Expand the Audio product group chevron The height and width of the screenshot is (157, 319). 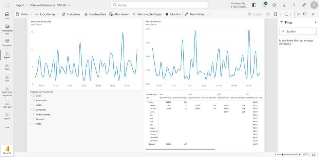pos(31,105)
